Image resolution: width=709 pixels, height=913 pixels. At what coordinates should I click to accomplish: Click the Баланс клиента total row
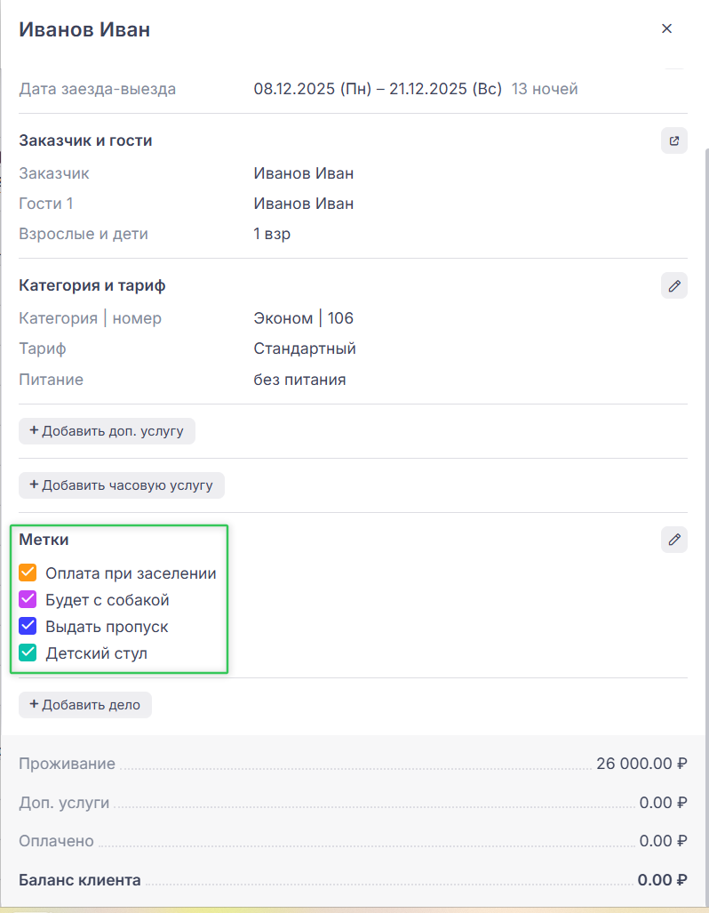coord(352,880)
